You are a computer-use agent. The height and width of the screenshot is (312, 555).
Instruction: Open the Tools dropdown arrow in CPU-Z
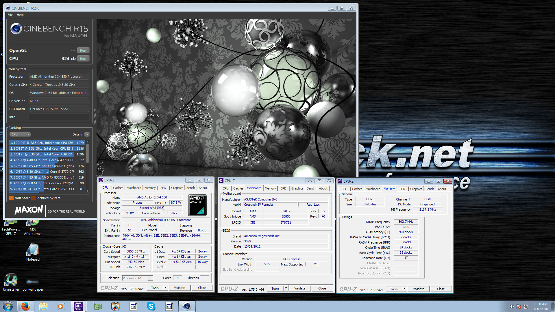165,288
